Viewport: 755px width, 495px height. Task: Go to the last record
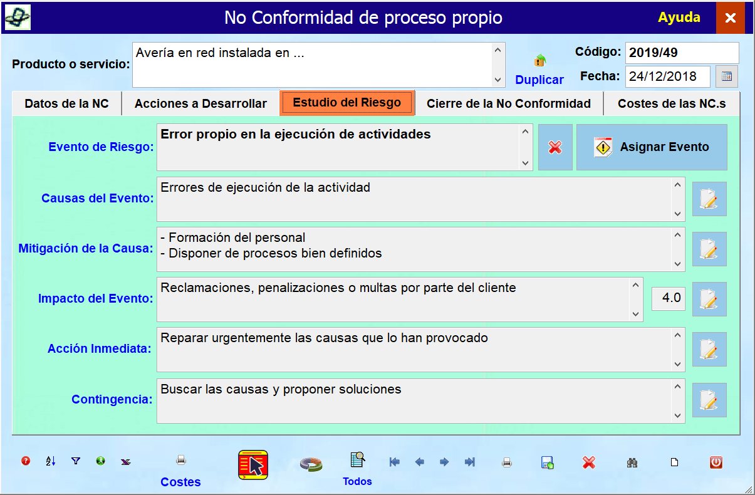(469, 462)
